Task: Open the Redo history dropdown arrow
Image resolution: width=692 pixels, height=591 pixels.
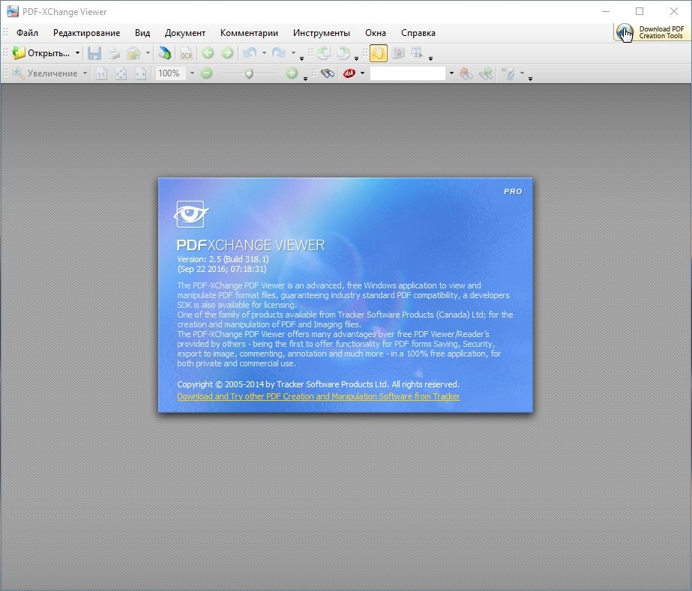Action: coord(293,53)
